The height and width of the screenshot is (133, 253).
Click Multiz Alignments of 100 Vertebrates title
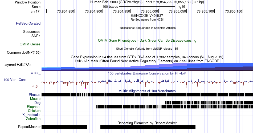tap(147, 91)
